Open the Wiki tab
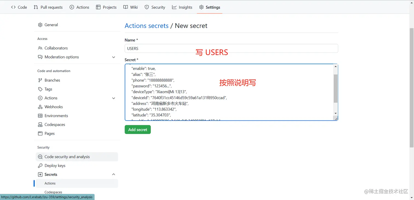The image size is (414, 200). click(x=131, y=7)
